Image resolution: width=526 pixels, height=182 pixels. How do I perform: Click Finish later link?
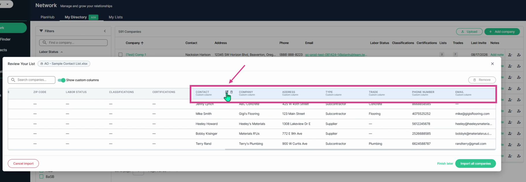pos(445,164)
